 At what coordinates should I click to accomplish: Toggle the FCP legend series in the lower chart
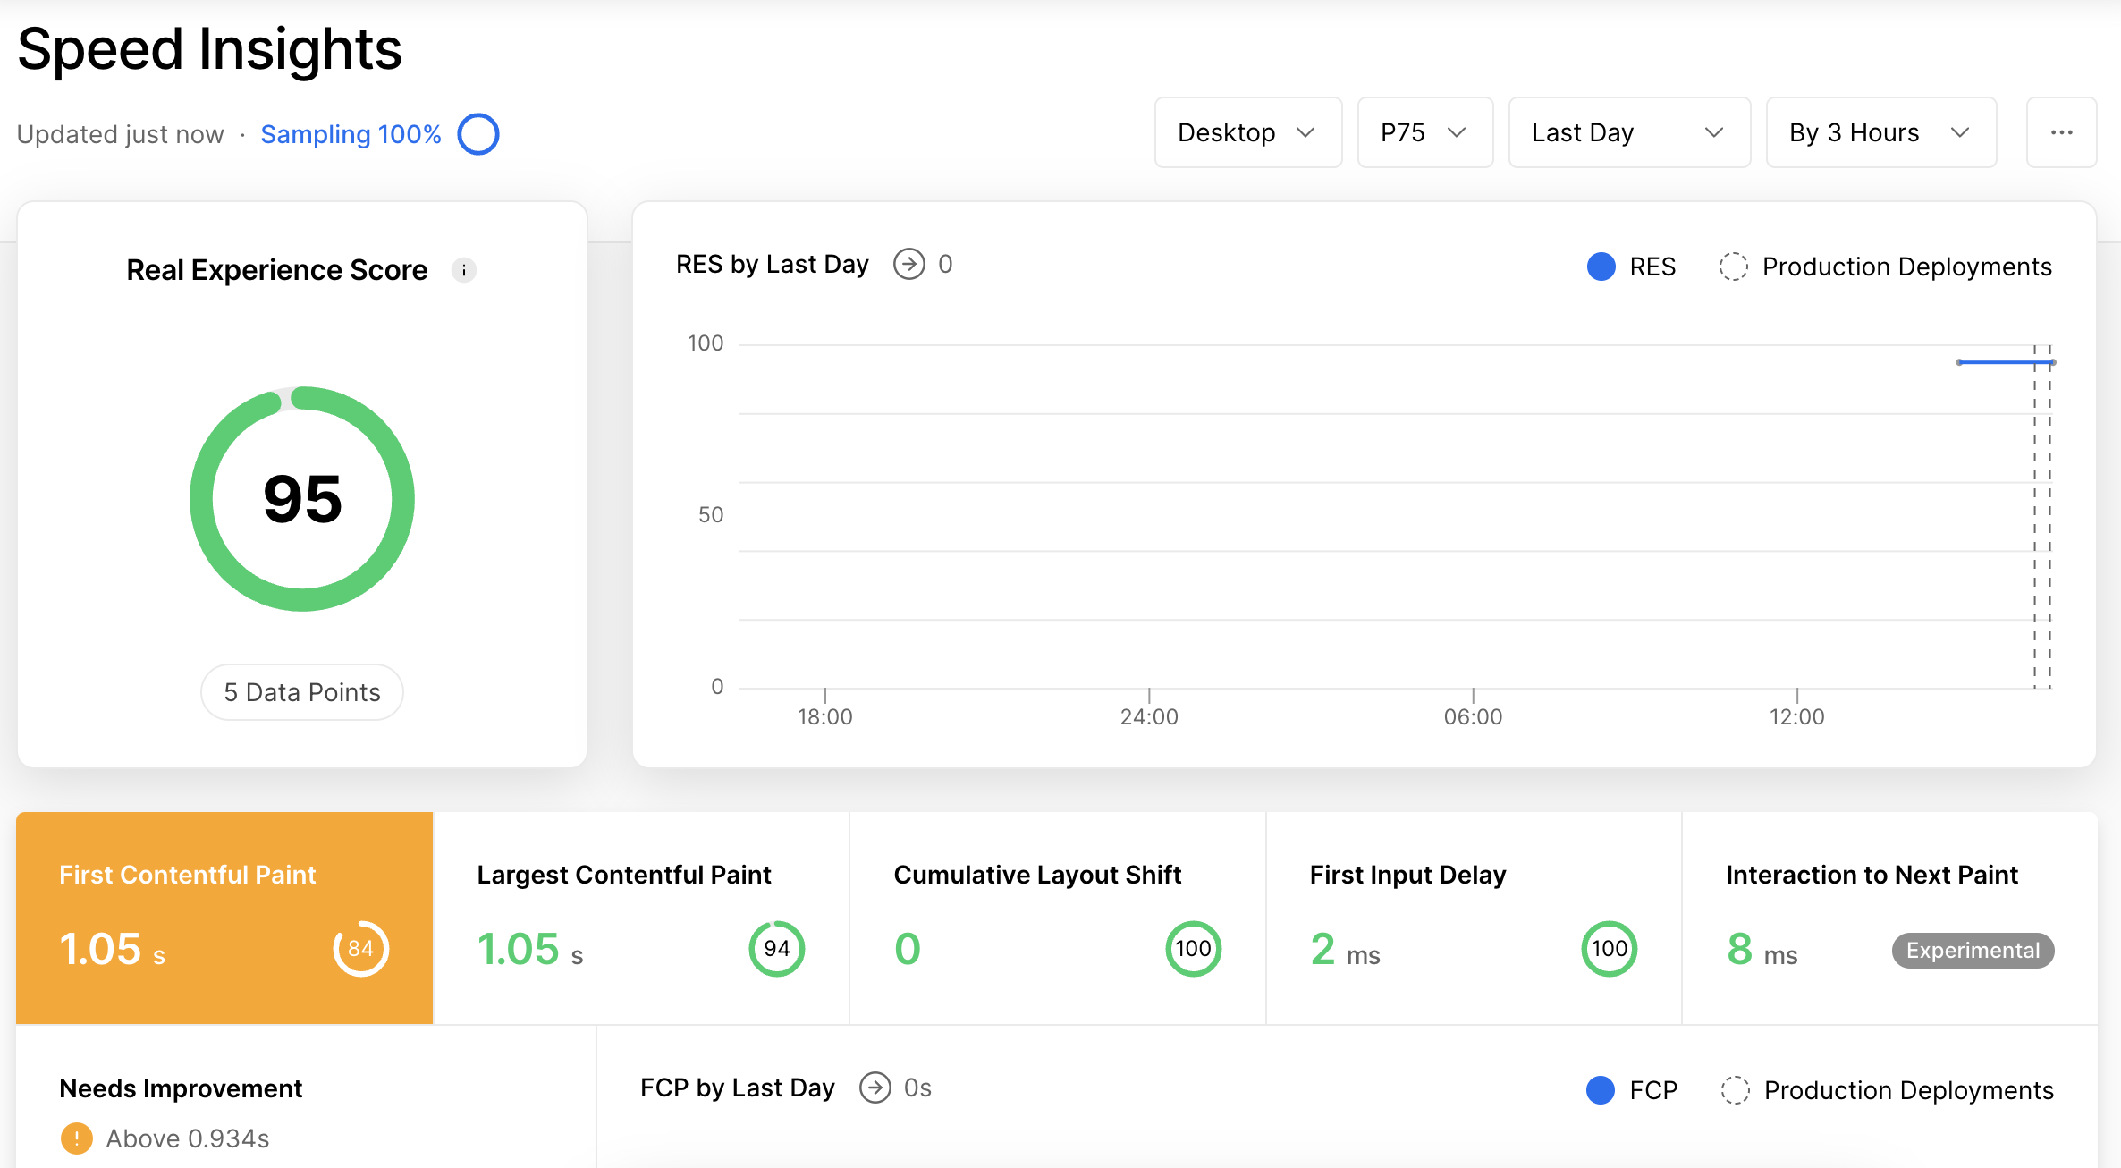click(x=1631, y=1090)
